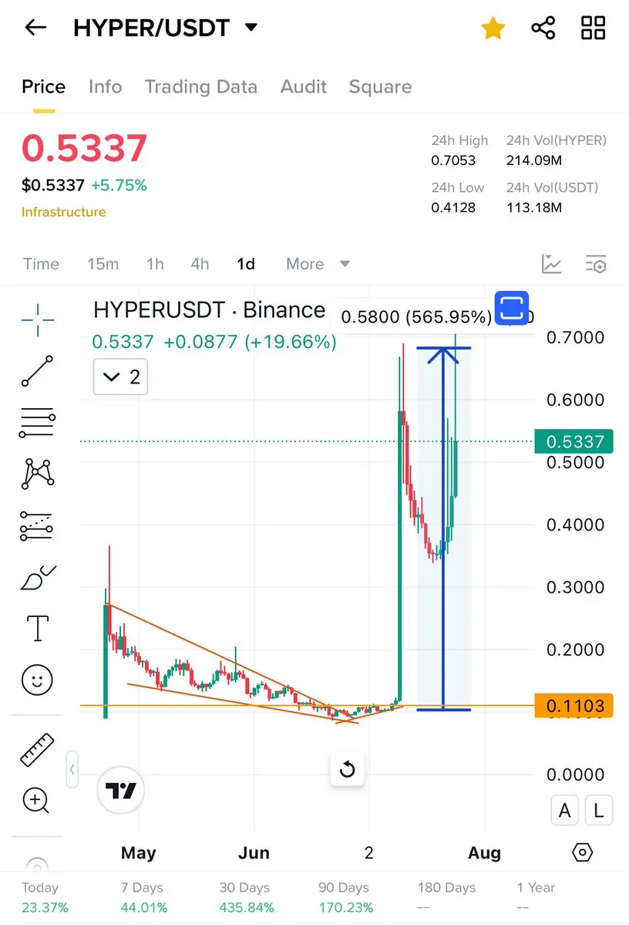Image resolution: width=629 pixels, height=925 pixels.
Task: Select the 1 Year performance
Action: 536,897
